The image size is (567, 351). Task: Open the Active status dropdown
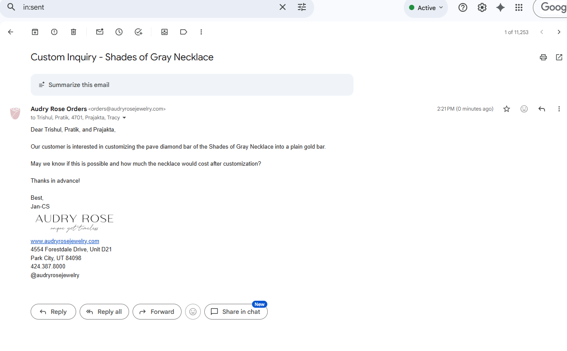[426, 8]
